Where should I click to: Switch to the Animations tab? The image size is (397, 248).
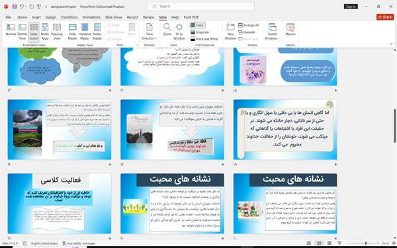click(91, 17)
